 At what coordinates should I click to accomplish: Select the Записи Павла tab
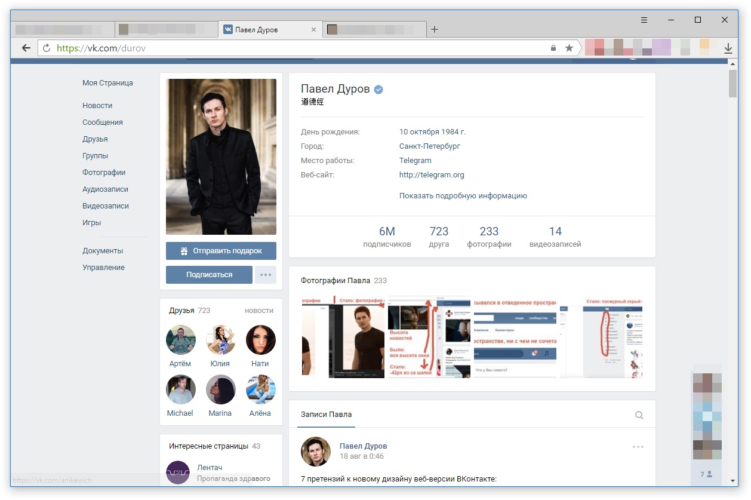[x=326, y=415]
